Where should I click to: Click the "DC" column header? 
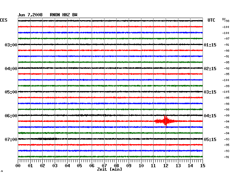224,19
